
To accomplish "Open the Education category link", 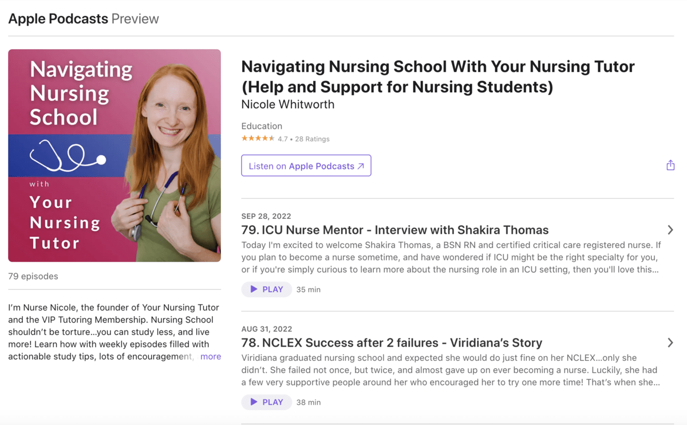I will point(262,126).
